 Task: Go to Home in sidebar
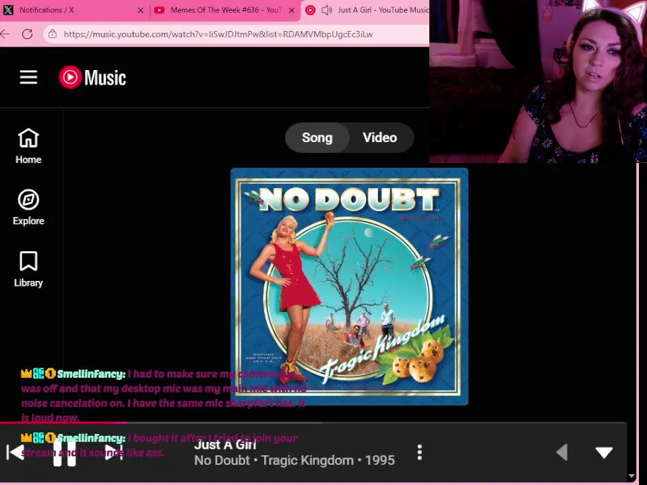pos(28,146)
